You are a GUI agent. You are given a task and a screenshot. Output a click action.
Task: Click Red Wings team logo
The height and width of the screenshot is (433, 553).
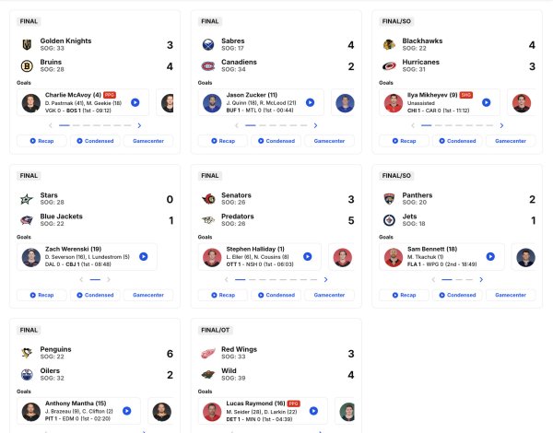point(208,353)
